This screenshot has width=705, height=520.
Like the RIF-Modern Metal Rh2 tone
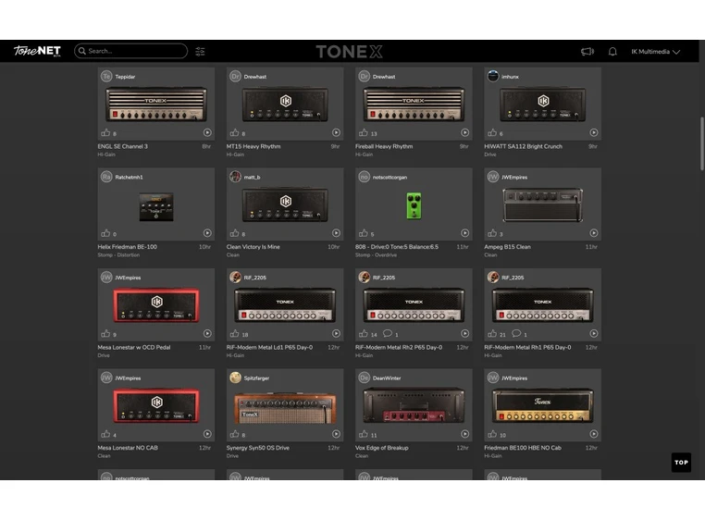click(364, 333)
